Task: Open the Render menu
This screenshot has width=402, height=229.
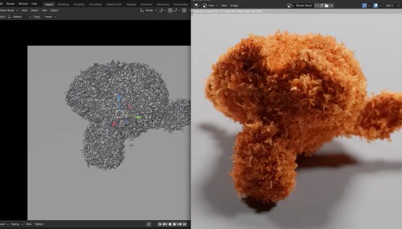Action: click(x=11, y=4)
